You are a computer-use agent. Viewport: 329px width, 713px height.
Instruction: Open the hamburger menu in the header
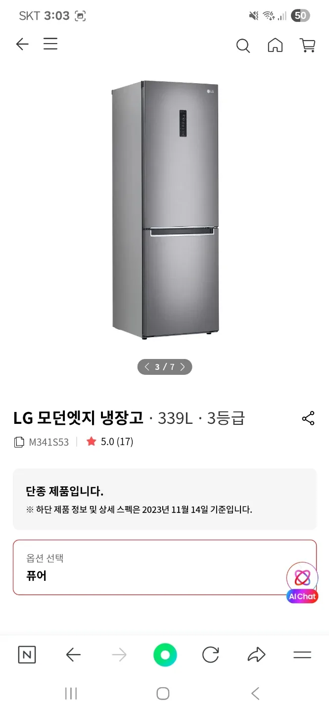50,44
